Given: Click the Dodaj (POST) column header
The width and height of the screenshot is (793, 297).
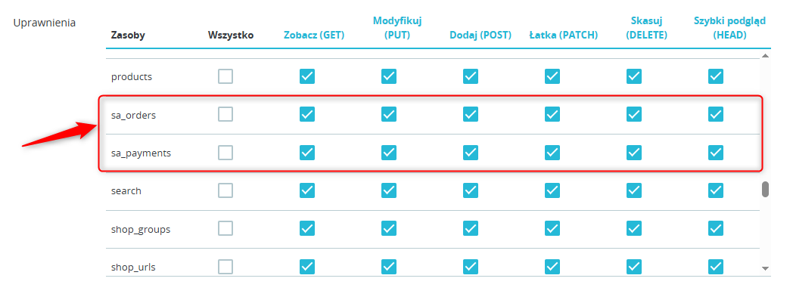Looking at the screenshot, I should point(480,36).
